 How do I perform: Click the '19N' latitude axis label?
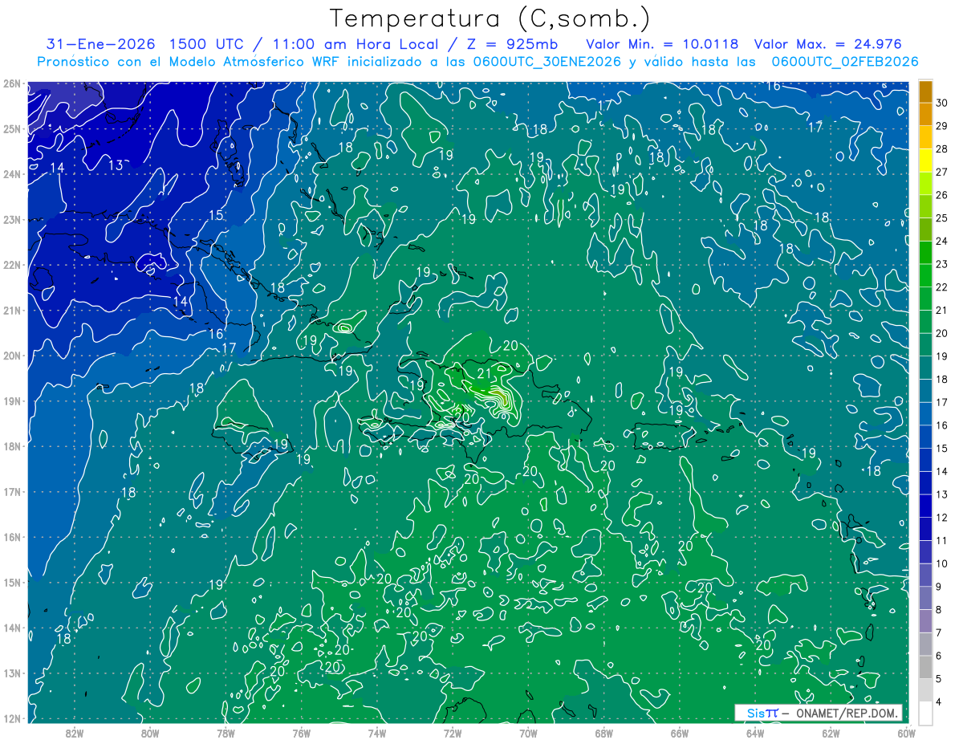(12, 400)
